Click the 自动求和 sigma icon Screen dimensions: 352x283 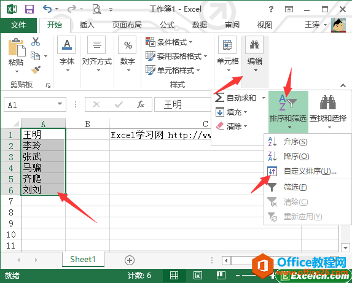(x=219, y=98)
